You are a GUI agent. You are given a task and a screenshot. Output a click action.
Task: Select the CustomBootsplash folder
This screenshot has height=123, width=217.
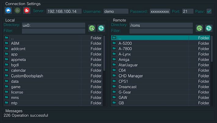[53, 76]
